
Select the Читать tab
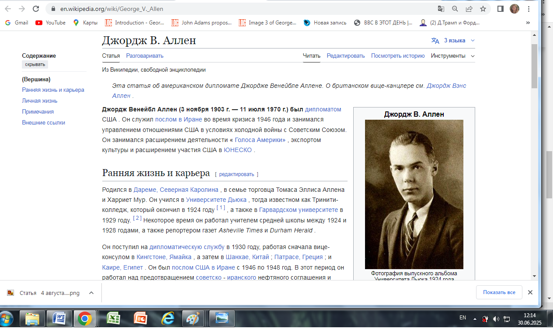[x=312, y=56]
